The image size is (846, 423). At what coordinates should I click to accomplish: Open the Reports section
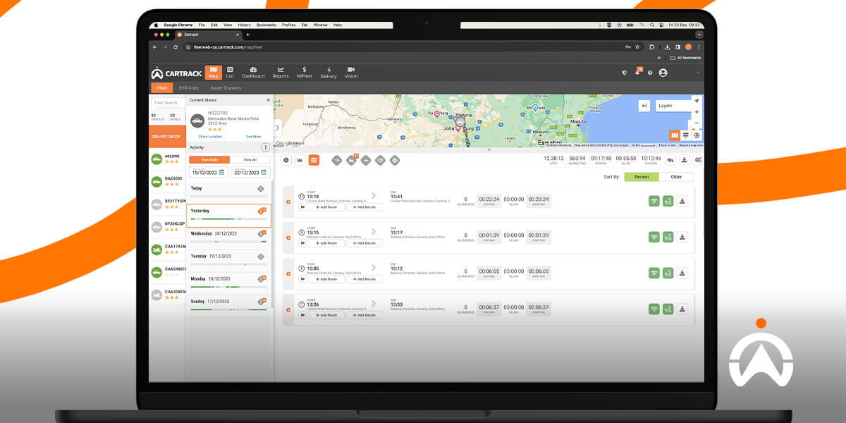tap(281, 72)
